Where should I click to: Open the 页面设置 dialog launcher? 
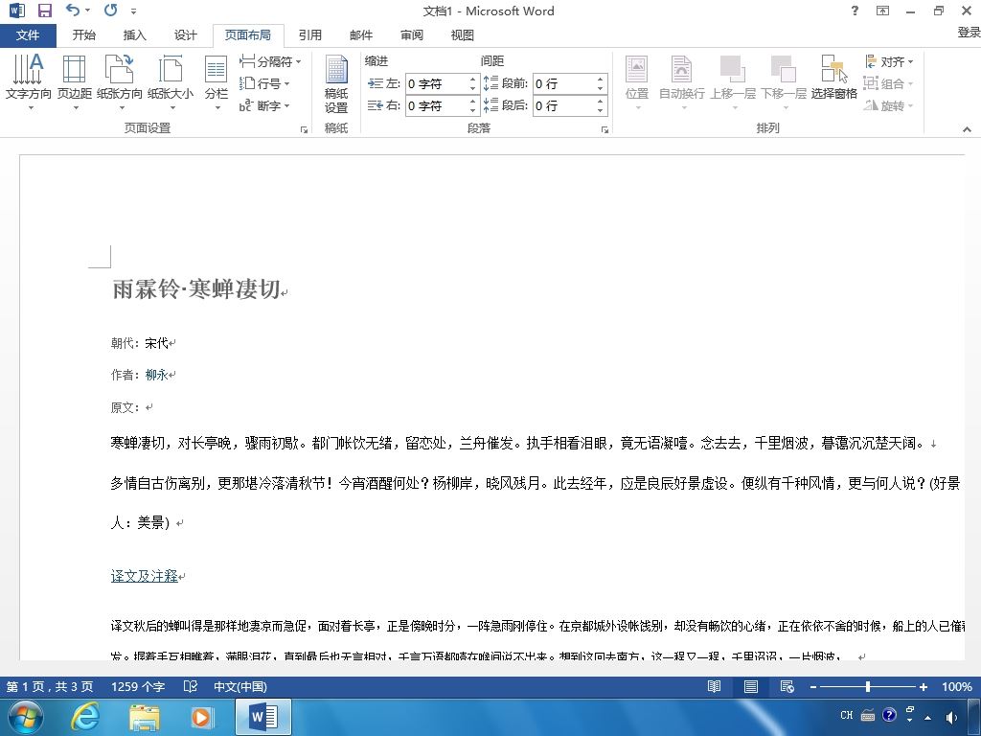click(x=304, y=129)
